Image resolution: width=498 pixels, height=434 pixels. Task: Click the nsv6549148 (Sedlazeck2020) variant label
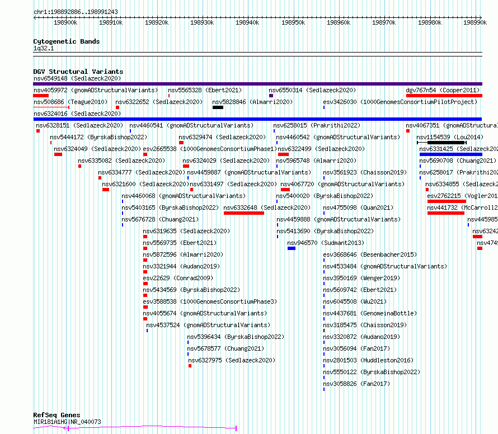(77, 78)
